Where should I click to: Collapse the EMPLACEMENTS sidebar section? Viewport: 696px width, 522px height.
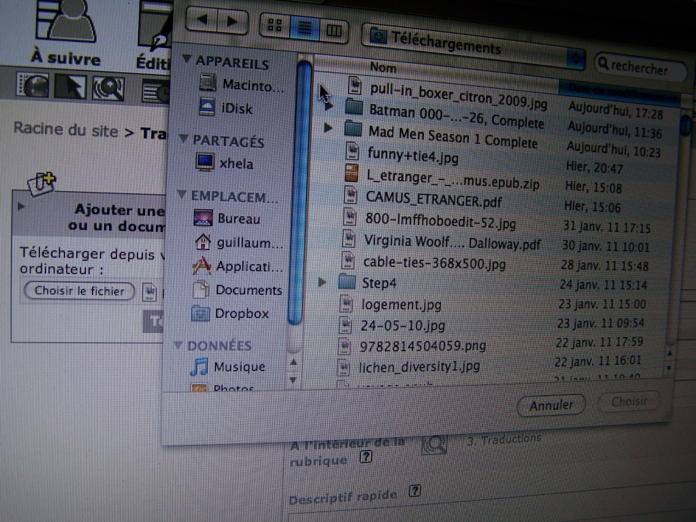tap(182, 194)
